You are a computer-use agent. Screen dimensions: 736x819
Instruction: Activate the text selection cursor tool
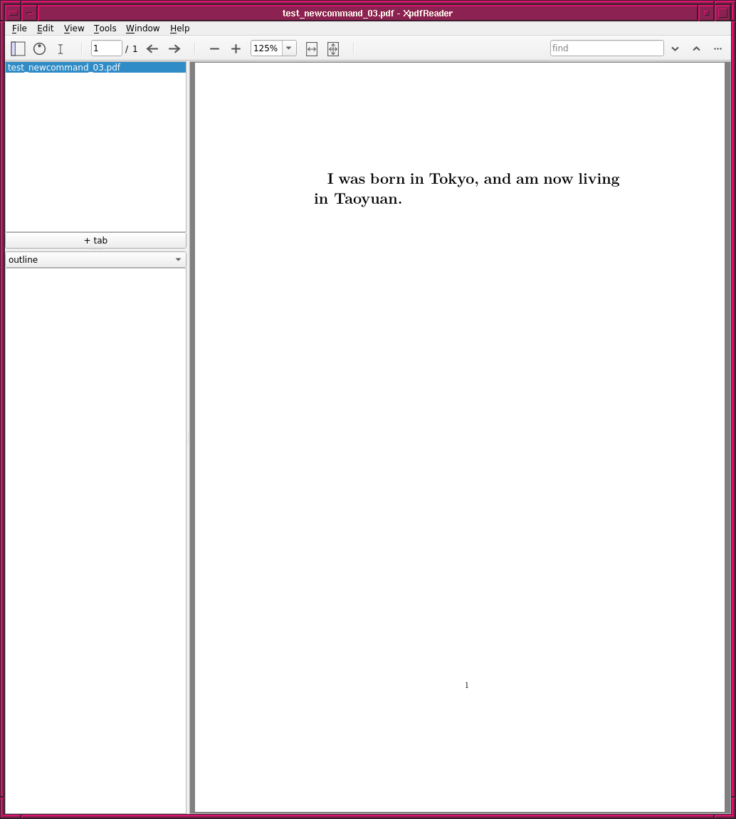click(x=61, y=48)
